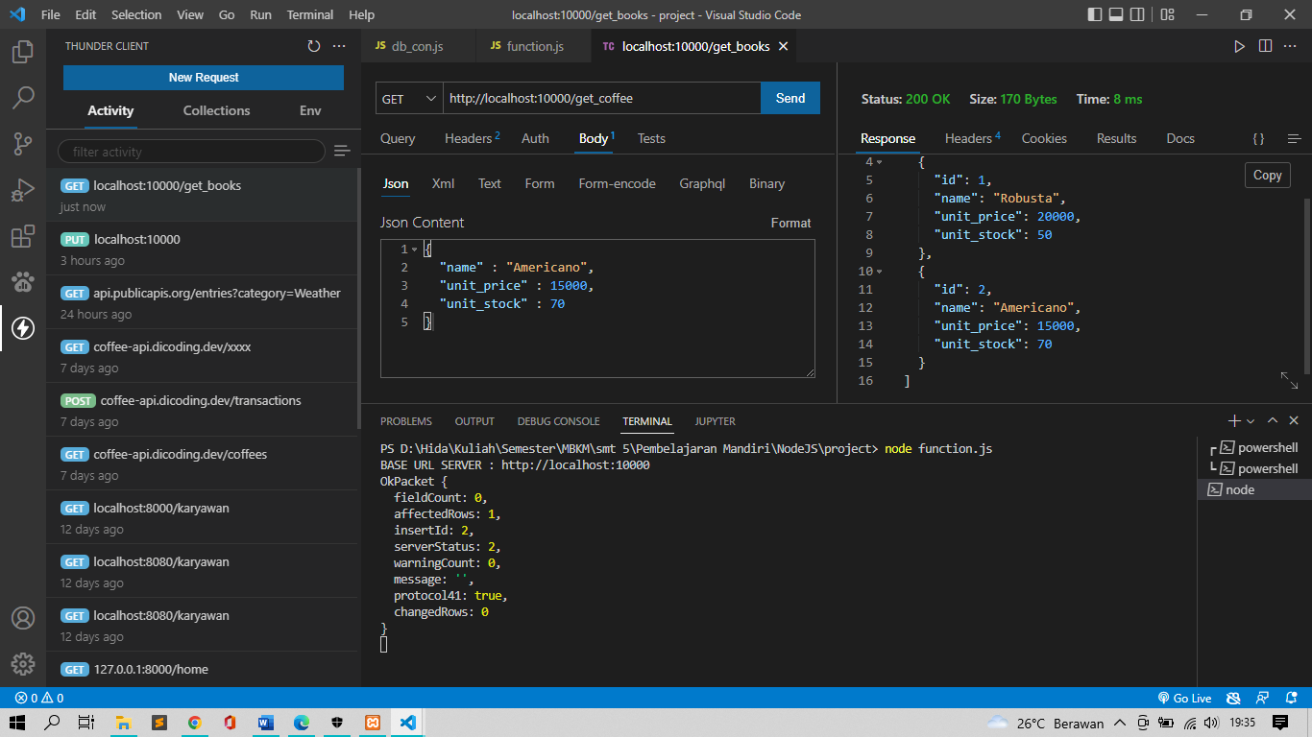Collapse response line 4 fold arrow
Image resolution: width=1312 pixels, height=737 pixels.
click(x=879, y=162)
